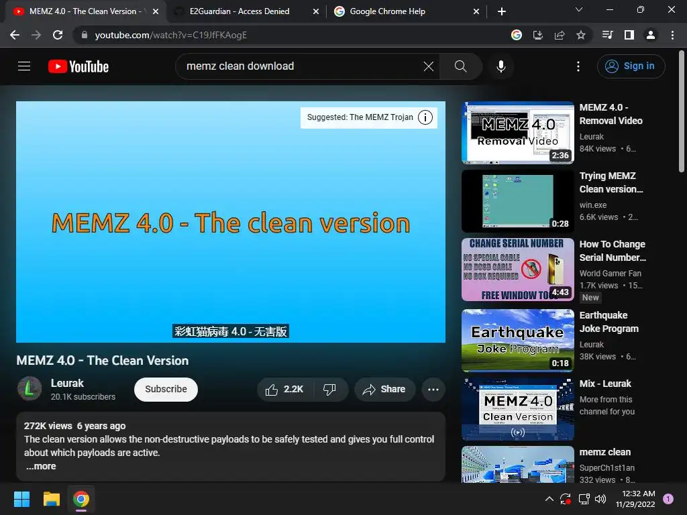Open Chrome side panel

(629, 35)
